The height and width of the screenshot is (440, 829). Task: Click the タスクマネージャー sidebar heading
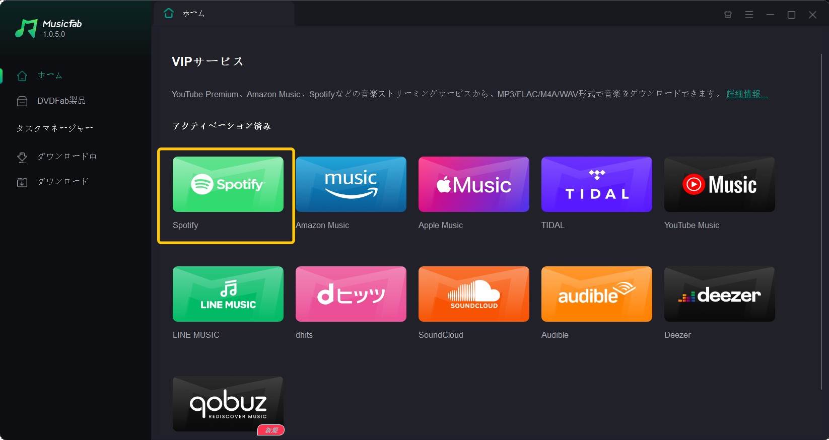click(x=54, y=128)
